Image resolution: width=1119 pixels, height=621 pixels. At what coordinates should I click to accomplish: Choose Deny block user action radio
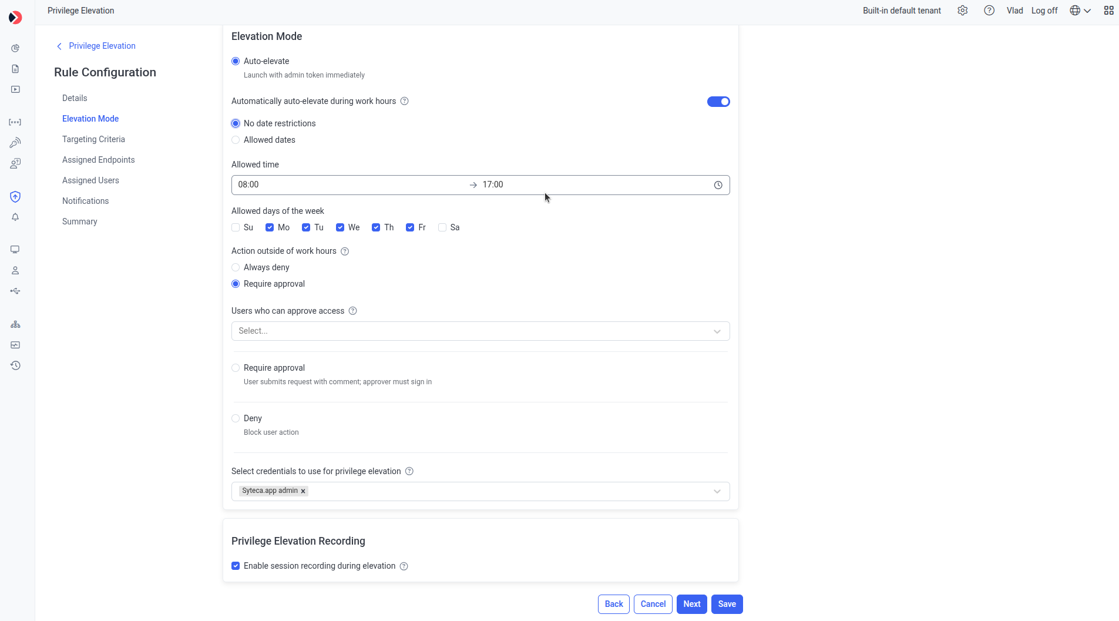236,418
